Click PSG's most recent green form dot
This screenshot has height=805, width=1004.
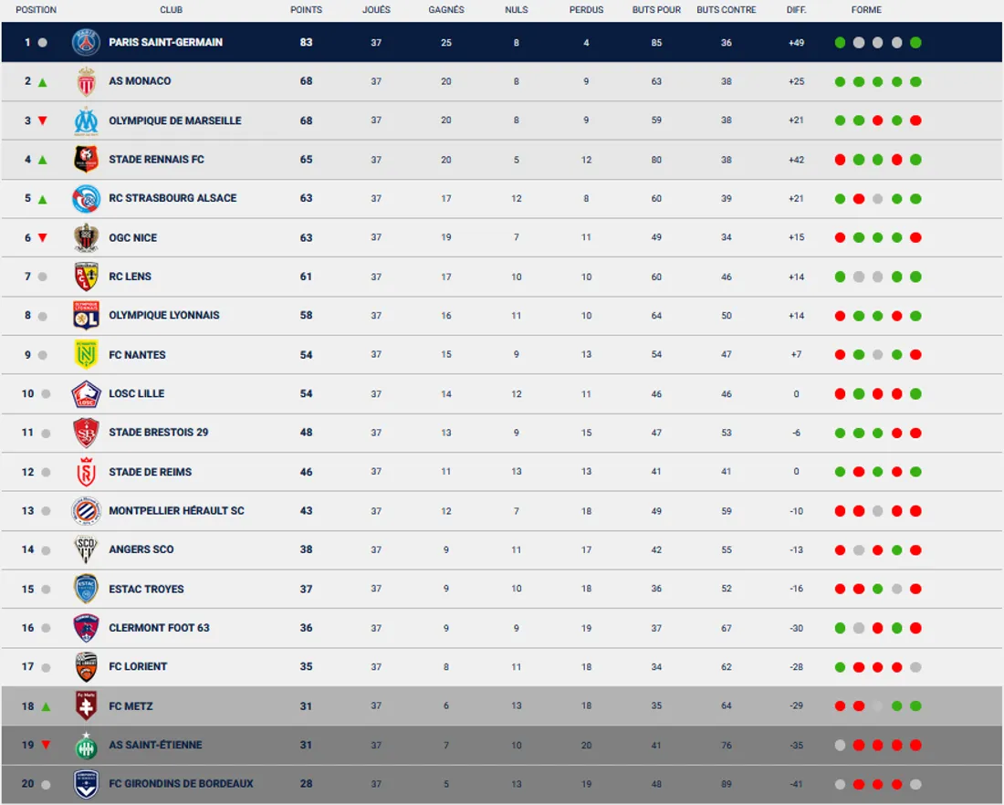point(915,43)
